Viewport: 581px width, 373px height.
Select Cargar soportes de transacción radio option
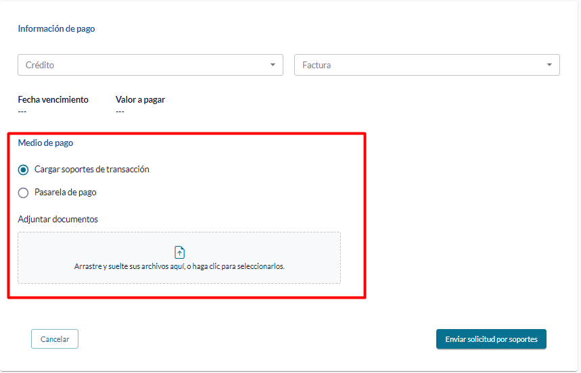point(24,170)
